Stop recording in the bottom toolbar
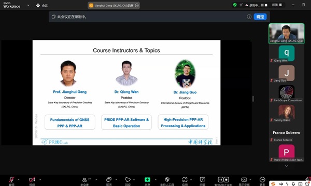The image size is (311, 186). pyautogui.click(x=227, y=179)
